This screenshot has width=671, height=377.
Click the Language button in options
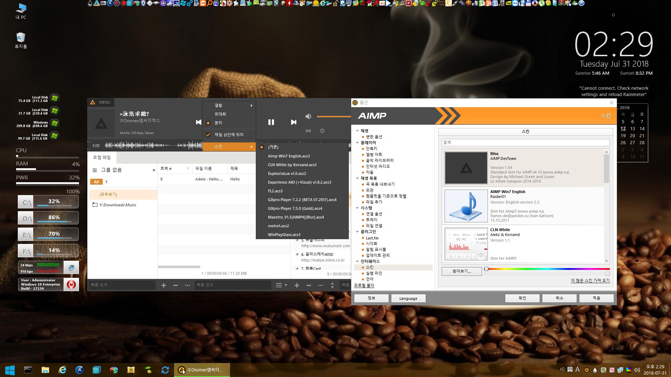(408, 298)
